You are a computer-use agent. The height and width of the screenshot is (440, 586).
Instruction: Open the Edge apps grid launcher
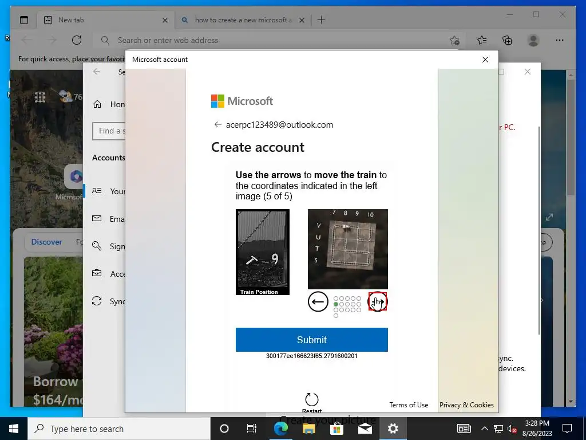pos(39,97)
